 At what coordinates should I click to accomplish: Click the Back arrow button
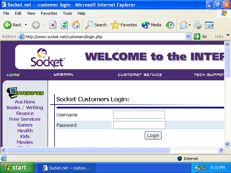(7, 25)
